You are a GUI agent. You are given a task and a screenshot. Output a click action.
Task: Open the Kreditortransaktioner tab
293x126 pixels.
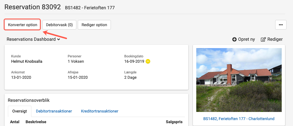tap(100, 111)
